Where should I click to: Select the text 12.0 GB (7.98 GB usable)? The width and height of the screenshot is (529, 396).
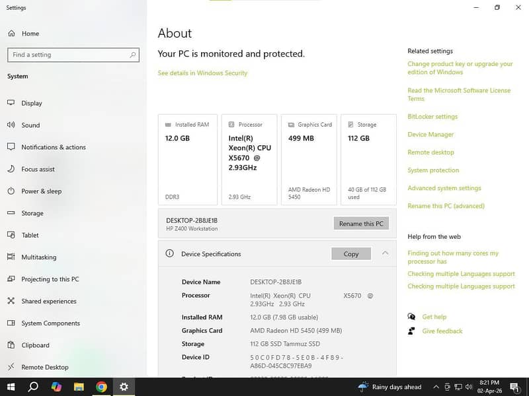point(284,317)
